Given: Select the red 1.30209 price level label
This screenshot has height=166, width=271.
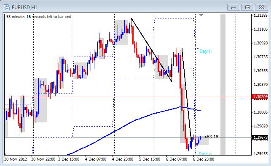Looking at the screenshot, I should (x=260, y=97).
